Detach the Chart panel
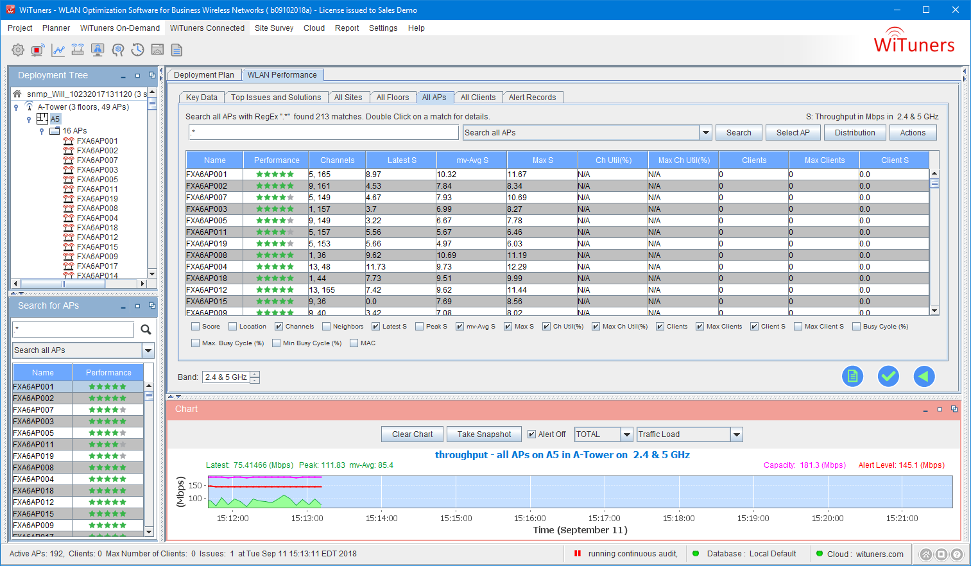 coord(954,409)
